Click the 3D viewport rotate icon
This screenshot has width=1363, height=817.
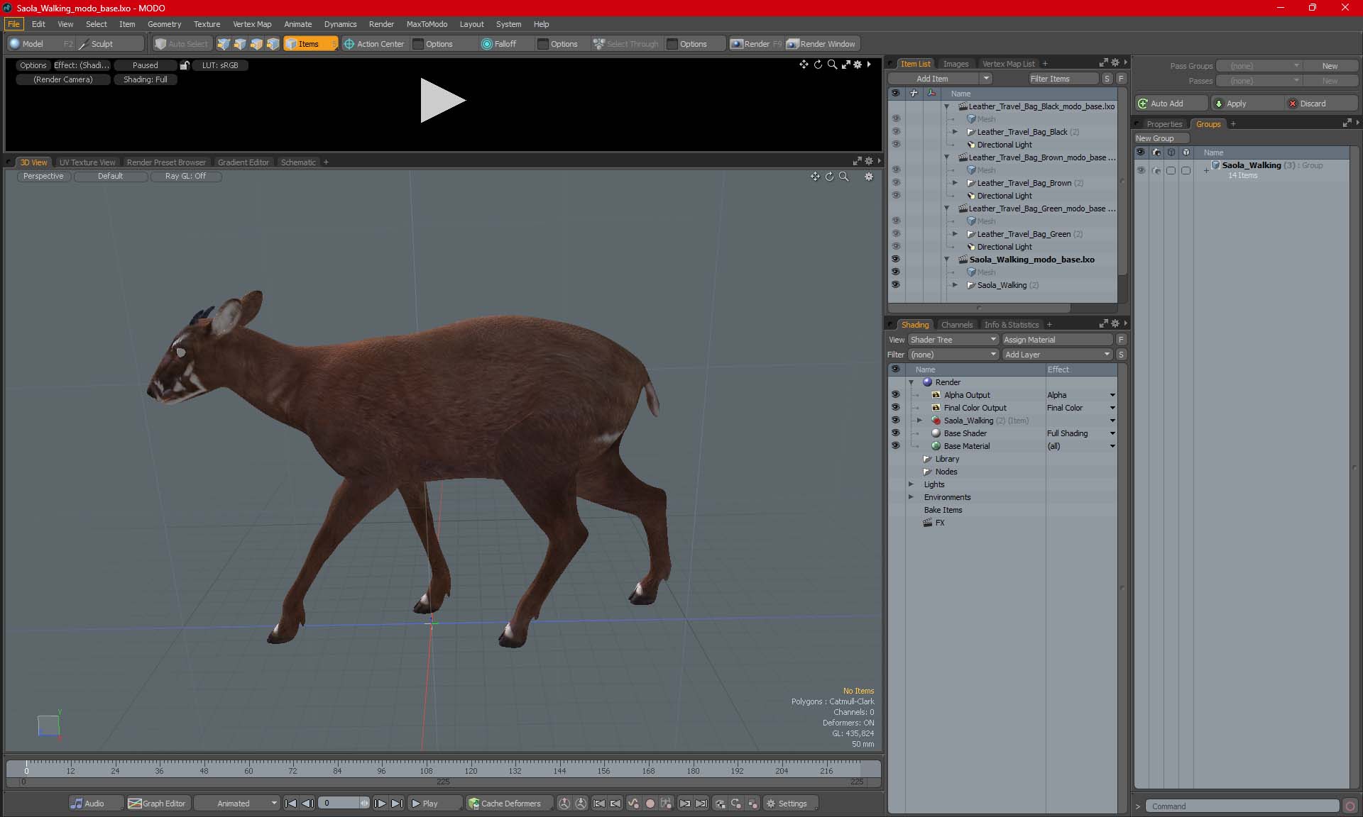click(x=829, y=177)
